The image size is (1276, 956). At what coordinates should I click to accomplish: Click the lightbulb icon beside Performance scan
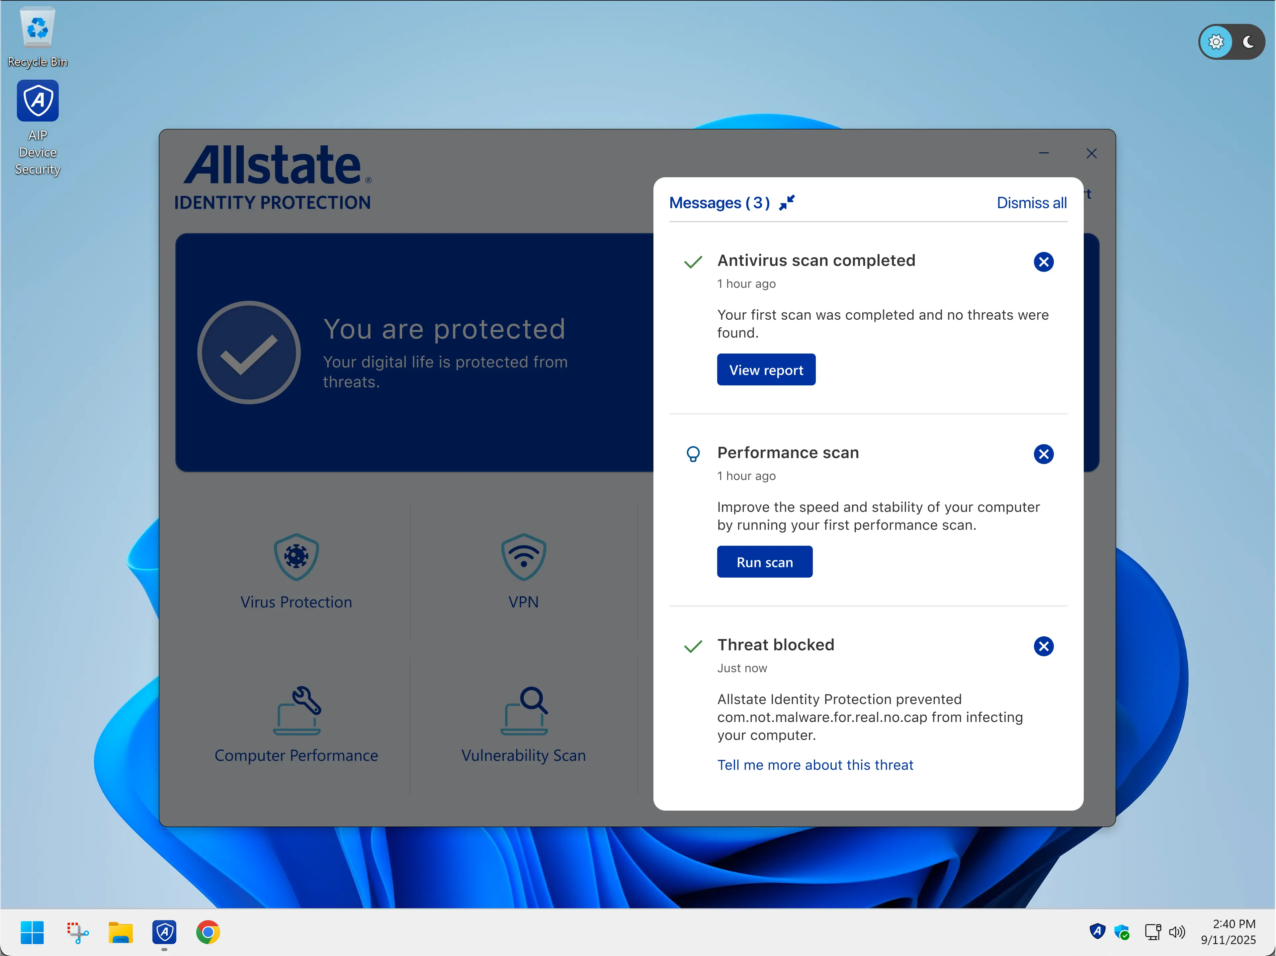[x=693, y=454]
